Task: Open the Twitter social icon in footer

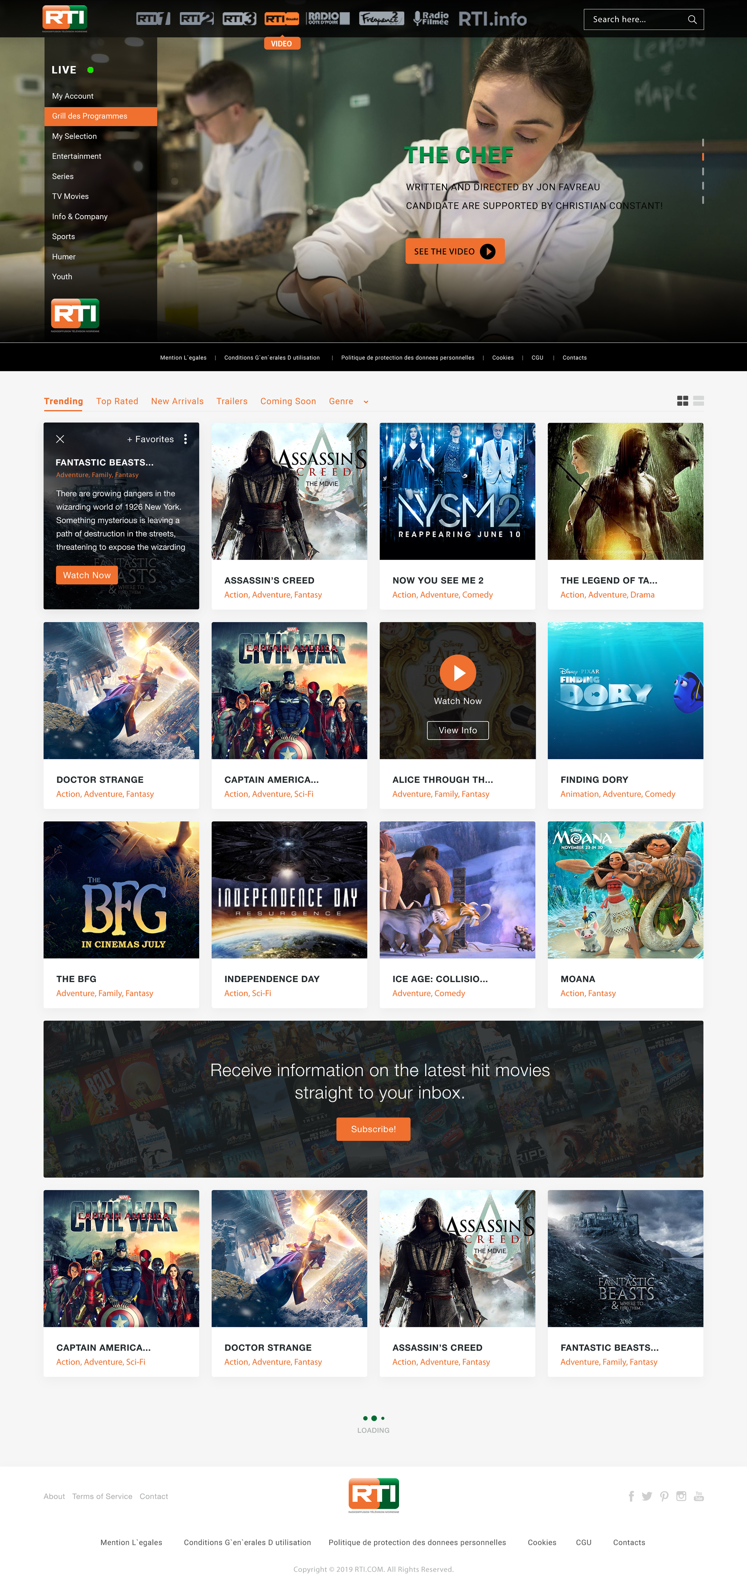Action: (647, 1496)
